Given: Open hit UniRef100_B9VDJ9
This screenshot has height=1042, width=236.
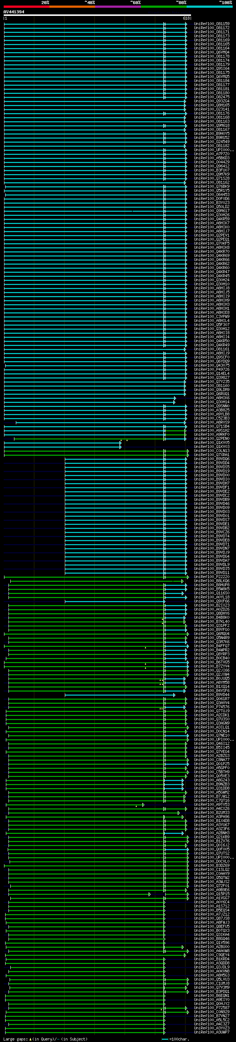Looking at the screenshot, I should coord(212,552).
